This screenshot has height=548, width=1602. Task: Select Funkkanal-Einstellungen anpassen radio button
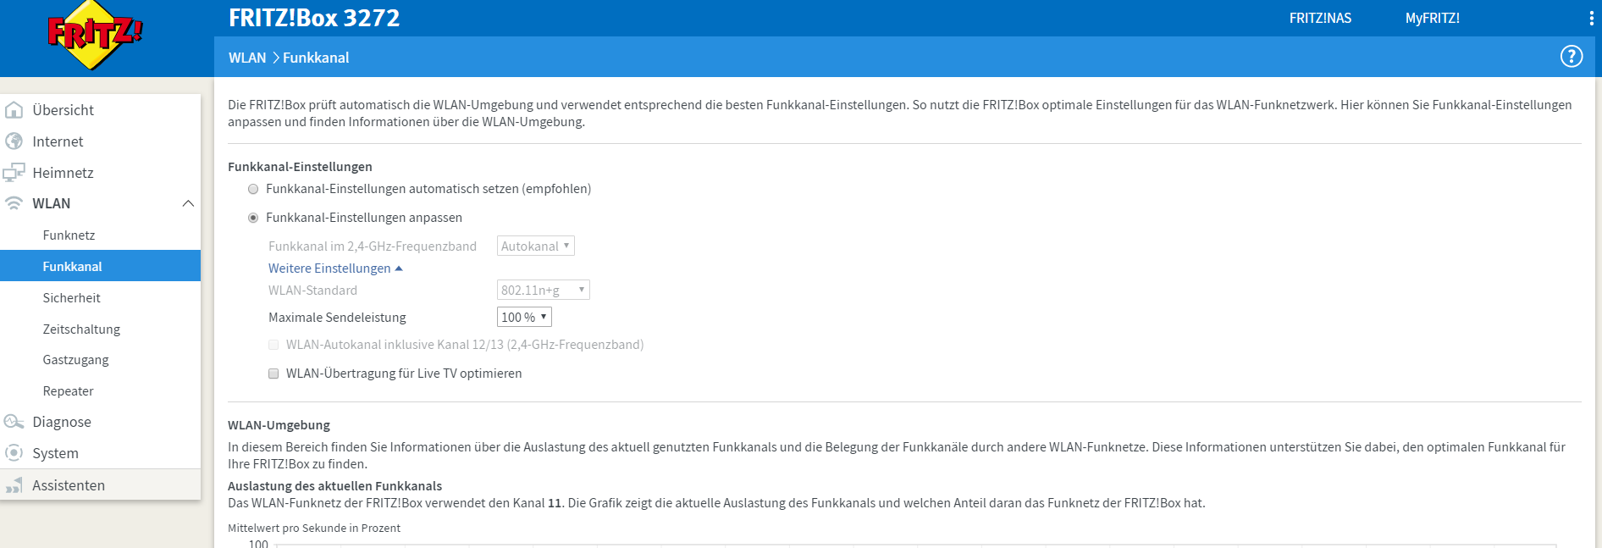point(253,218)
